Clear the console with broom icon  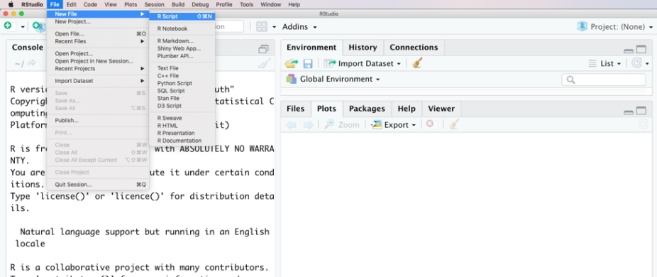(265, 63)
